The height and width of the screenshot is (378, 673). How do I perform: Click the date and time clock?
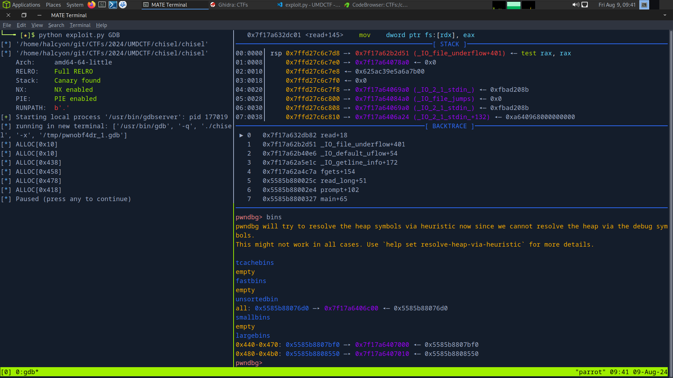617,5
